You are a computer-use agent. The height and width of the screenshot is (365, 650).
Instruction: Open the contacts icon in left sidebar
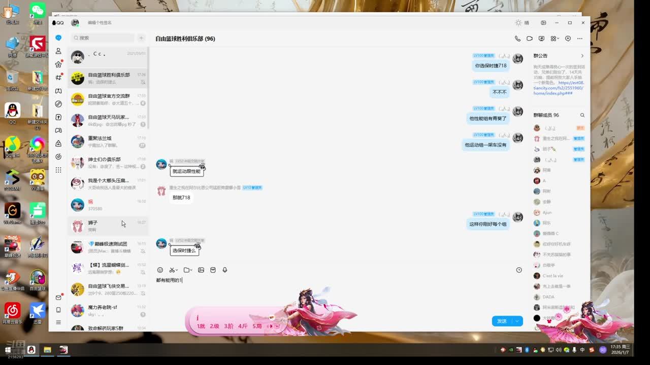pyautogui.click(x=58, y=51)
